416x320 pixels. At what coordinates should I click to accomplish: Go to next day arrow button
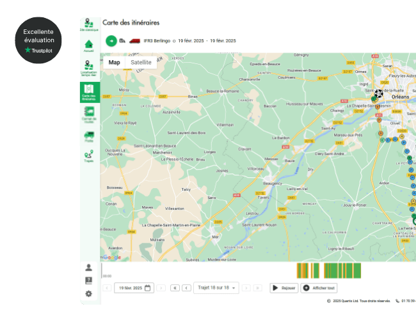click(x=161, y=288)
